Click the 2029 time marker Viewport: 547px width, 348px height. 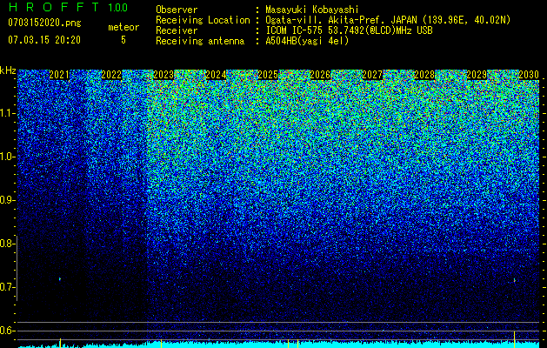[x=477, y=75]
